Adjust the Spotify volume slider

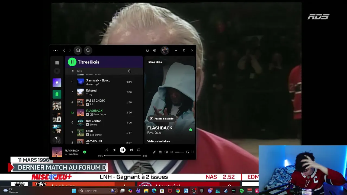(x=179, y=152)
